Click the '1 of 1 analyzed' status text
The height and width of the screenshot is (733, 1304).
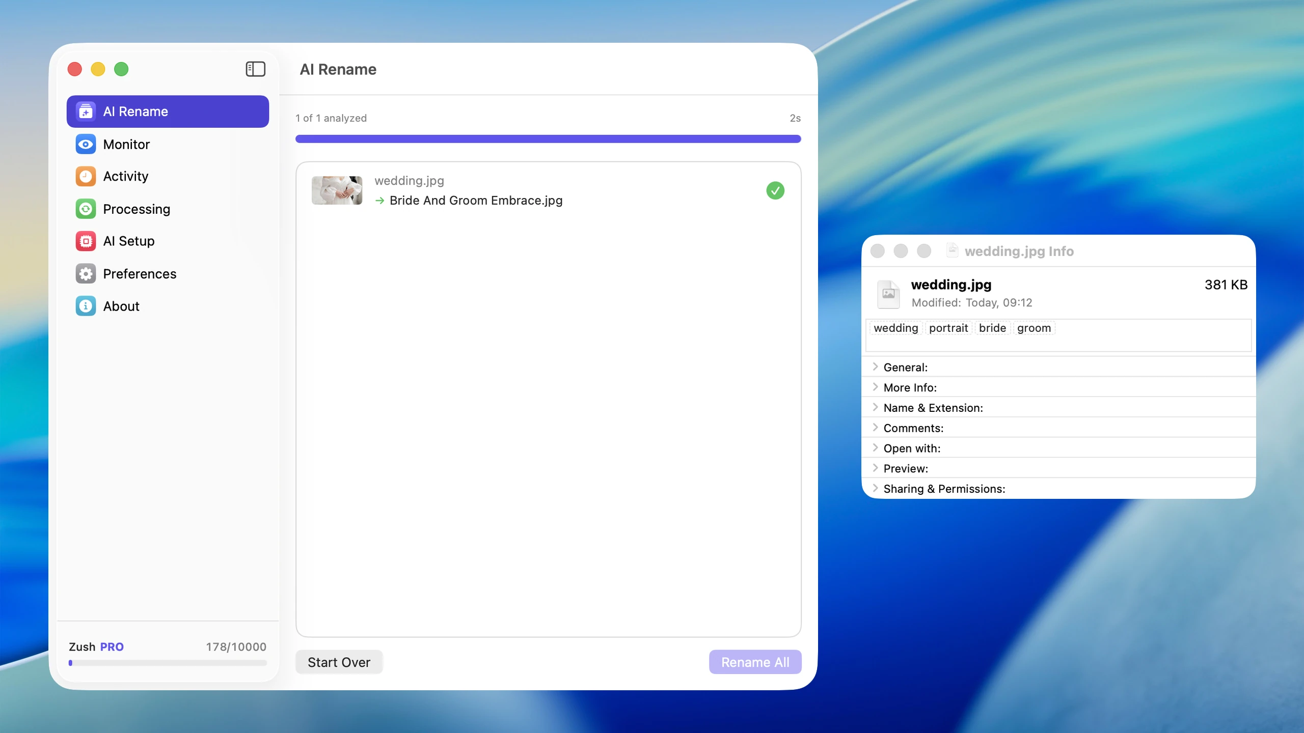pos(331,118)
